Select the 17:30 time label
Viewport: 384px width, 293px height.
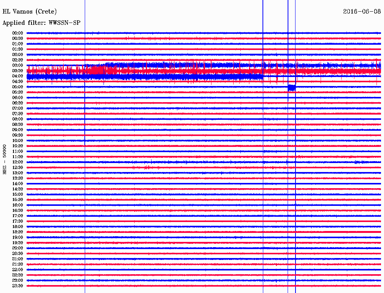(18, 221)
